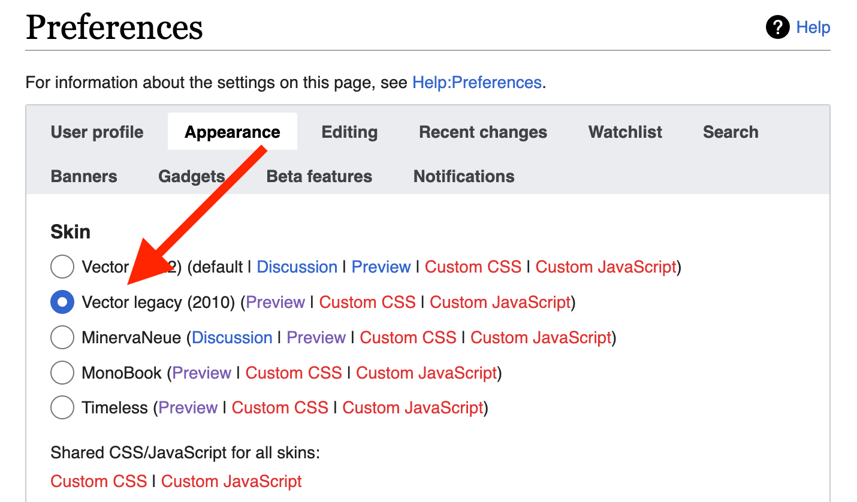Viewport: 857px width, 502px height.
Task: Go to the Watchlist tab
Action: pos(625,132)
